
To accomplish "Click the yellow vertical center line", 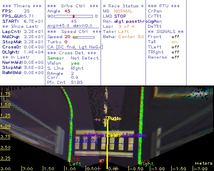I will [107, 144].
